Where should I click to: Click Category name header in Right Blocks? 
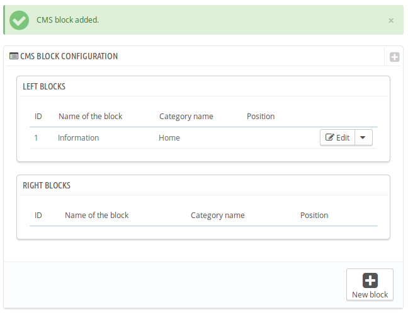217,215
